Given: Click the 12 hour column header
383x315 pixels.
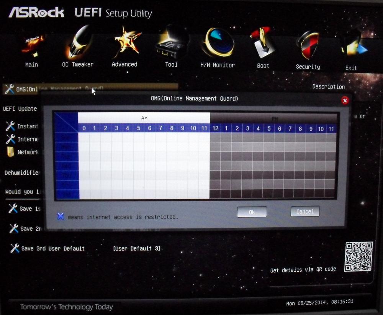Looking at the screenshot, I should (215, 128).
